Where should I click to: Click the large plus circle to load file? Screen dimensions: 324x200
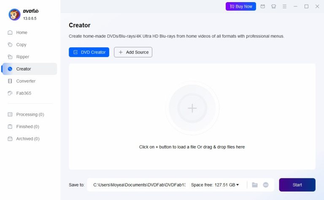coord(192,108)
